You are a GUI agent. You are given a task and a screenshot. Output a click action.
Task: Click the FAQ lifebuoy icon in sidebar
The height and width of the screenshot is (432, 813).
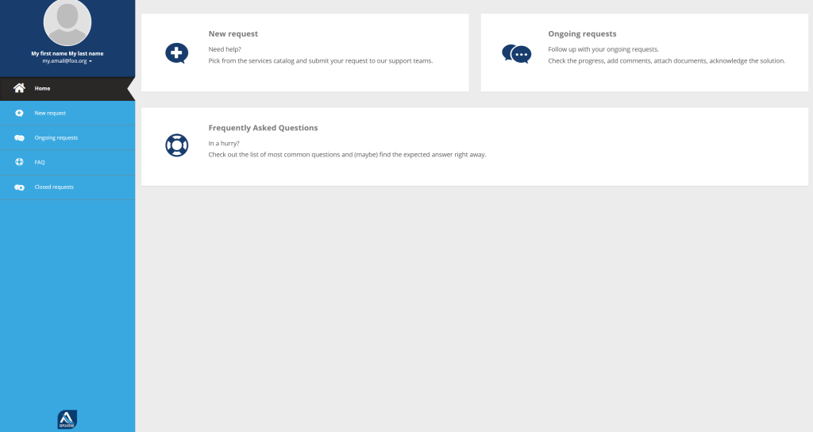(x=19, y=162)
